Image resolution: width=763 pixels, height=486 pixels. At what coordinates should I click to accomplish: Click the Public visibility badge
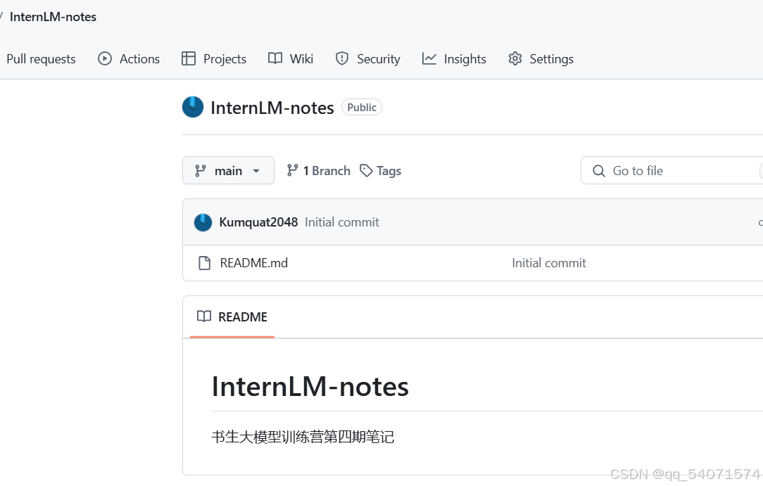(361, 107)
